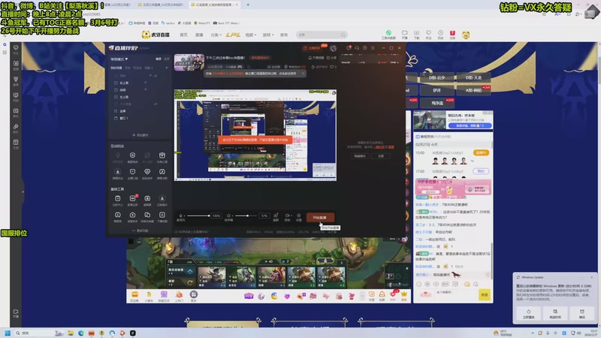Expand the 常规模式 mode dropdown
Screen dimensions: 601x338
119,59
